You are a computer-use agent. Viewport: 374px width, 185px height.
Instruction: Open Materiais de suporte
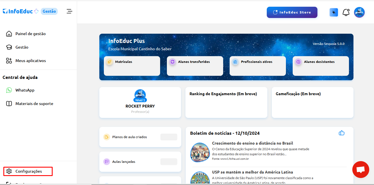point(34,104)
